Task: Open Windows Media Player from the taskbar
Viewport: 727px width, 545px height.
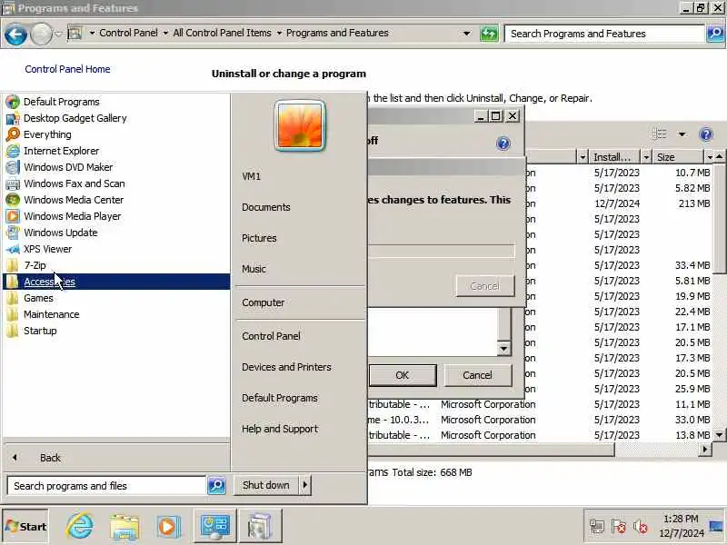Action: 167,527
